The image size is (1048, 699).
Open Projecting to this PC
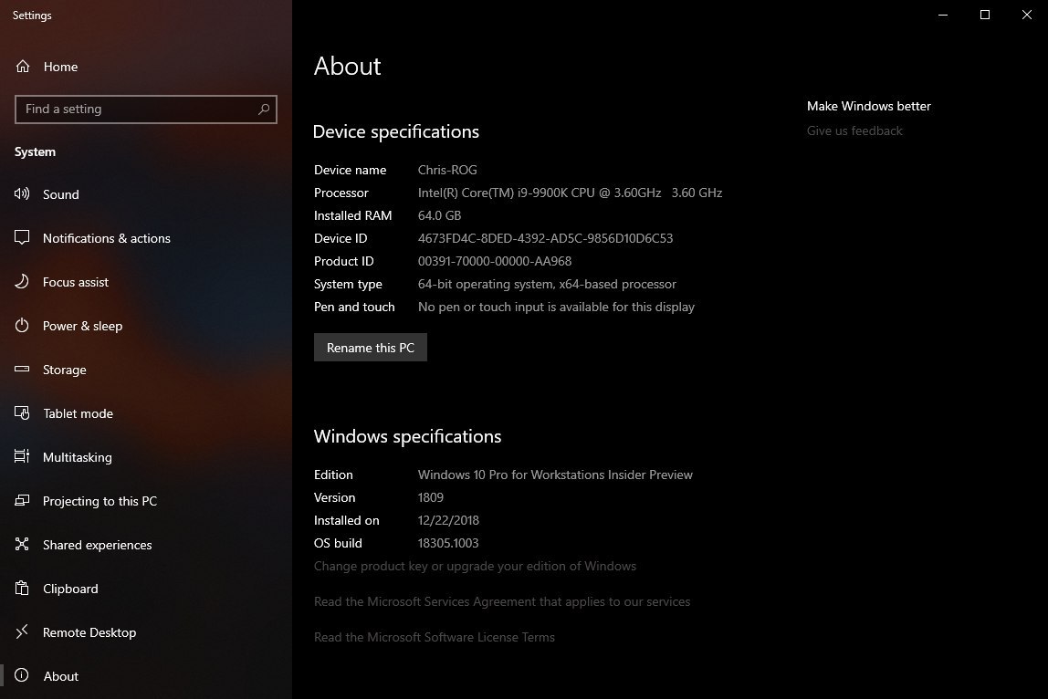click(100, 501)
